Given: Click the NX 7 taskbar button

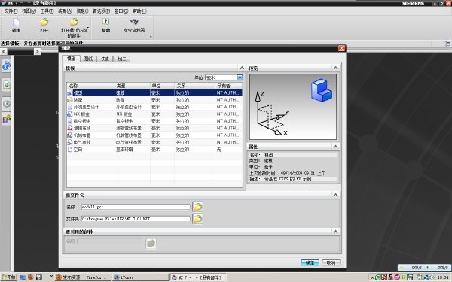Looking at the screenshot, I should [197, 277].
